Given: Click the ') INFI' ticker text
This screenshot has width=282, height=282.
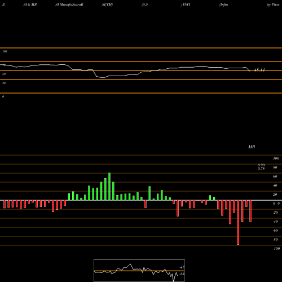Looking at the screenshot, I should click(x=186, y=5).
